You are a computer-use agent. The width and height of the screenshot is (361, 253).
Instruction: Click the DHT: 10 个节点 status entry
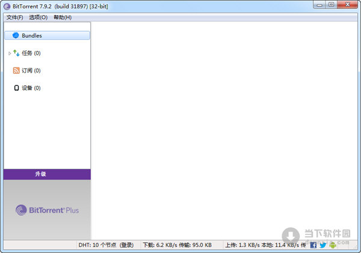(106, 245)
